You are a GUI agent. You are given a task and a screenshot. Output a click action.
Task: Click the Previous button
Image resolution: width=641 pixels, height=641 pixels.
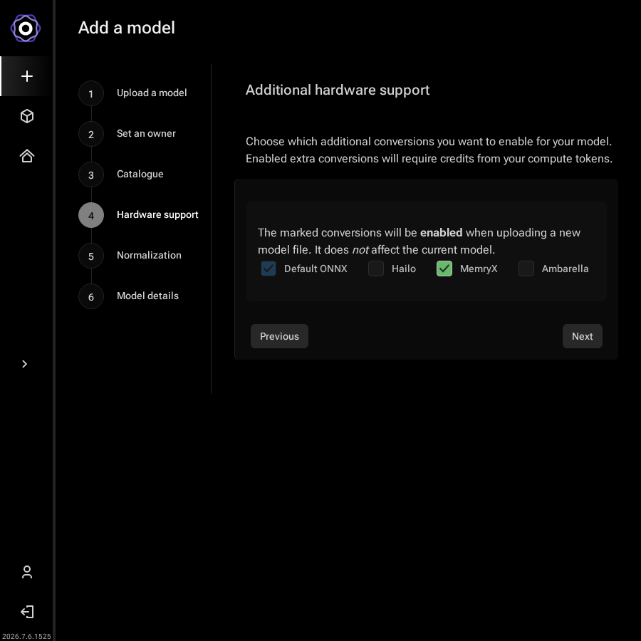tap(280, 336)
